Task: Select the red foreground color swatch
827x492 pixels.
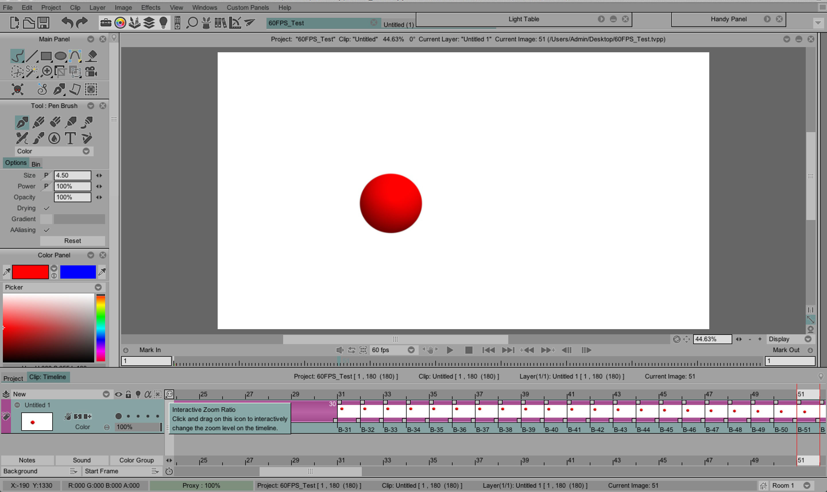Action: click(30, 272)
